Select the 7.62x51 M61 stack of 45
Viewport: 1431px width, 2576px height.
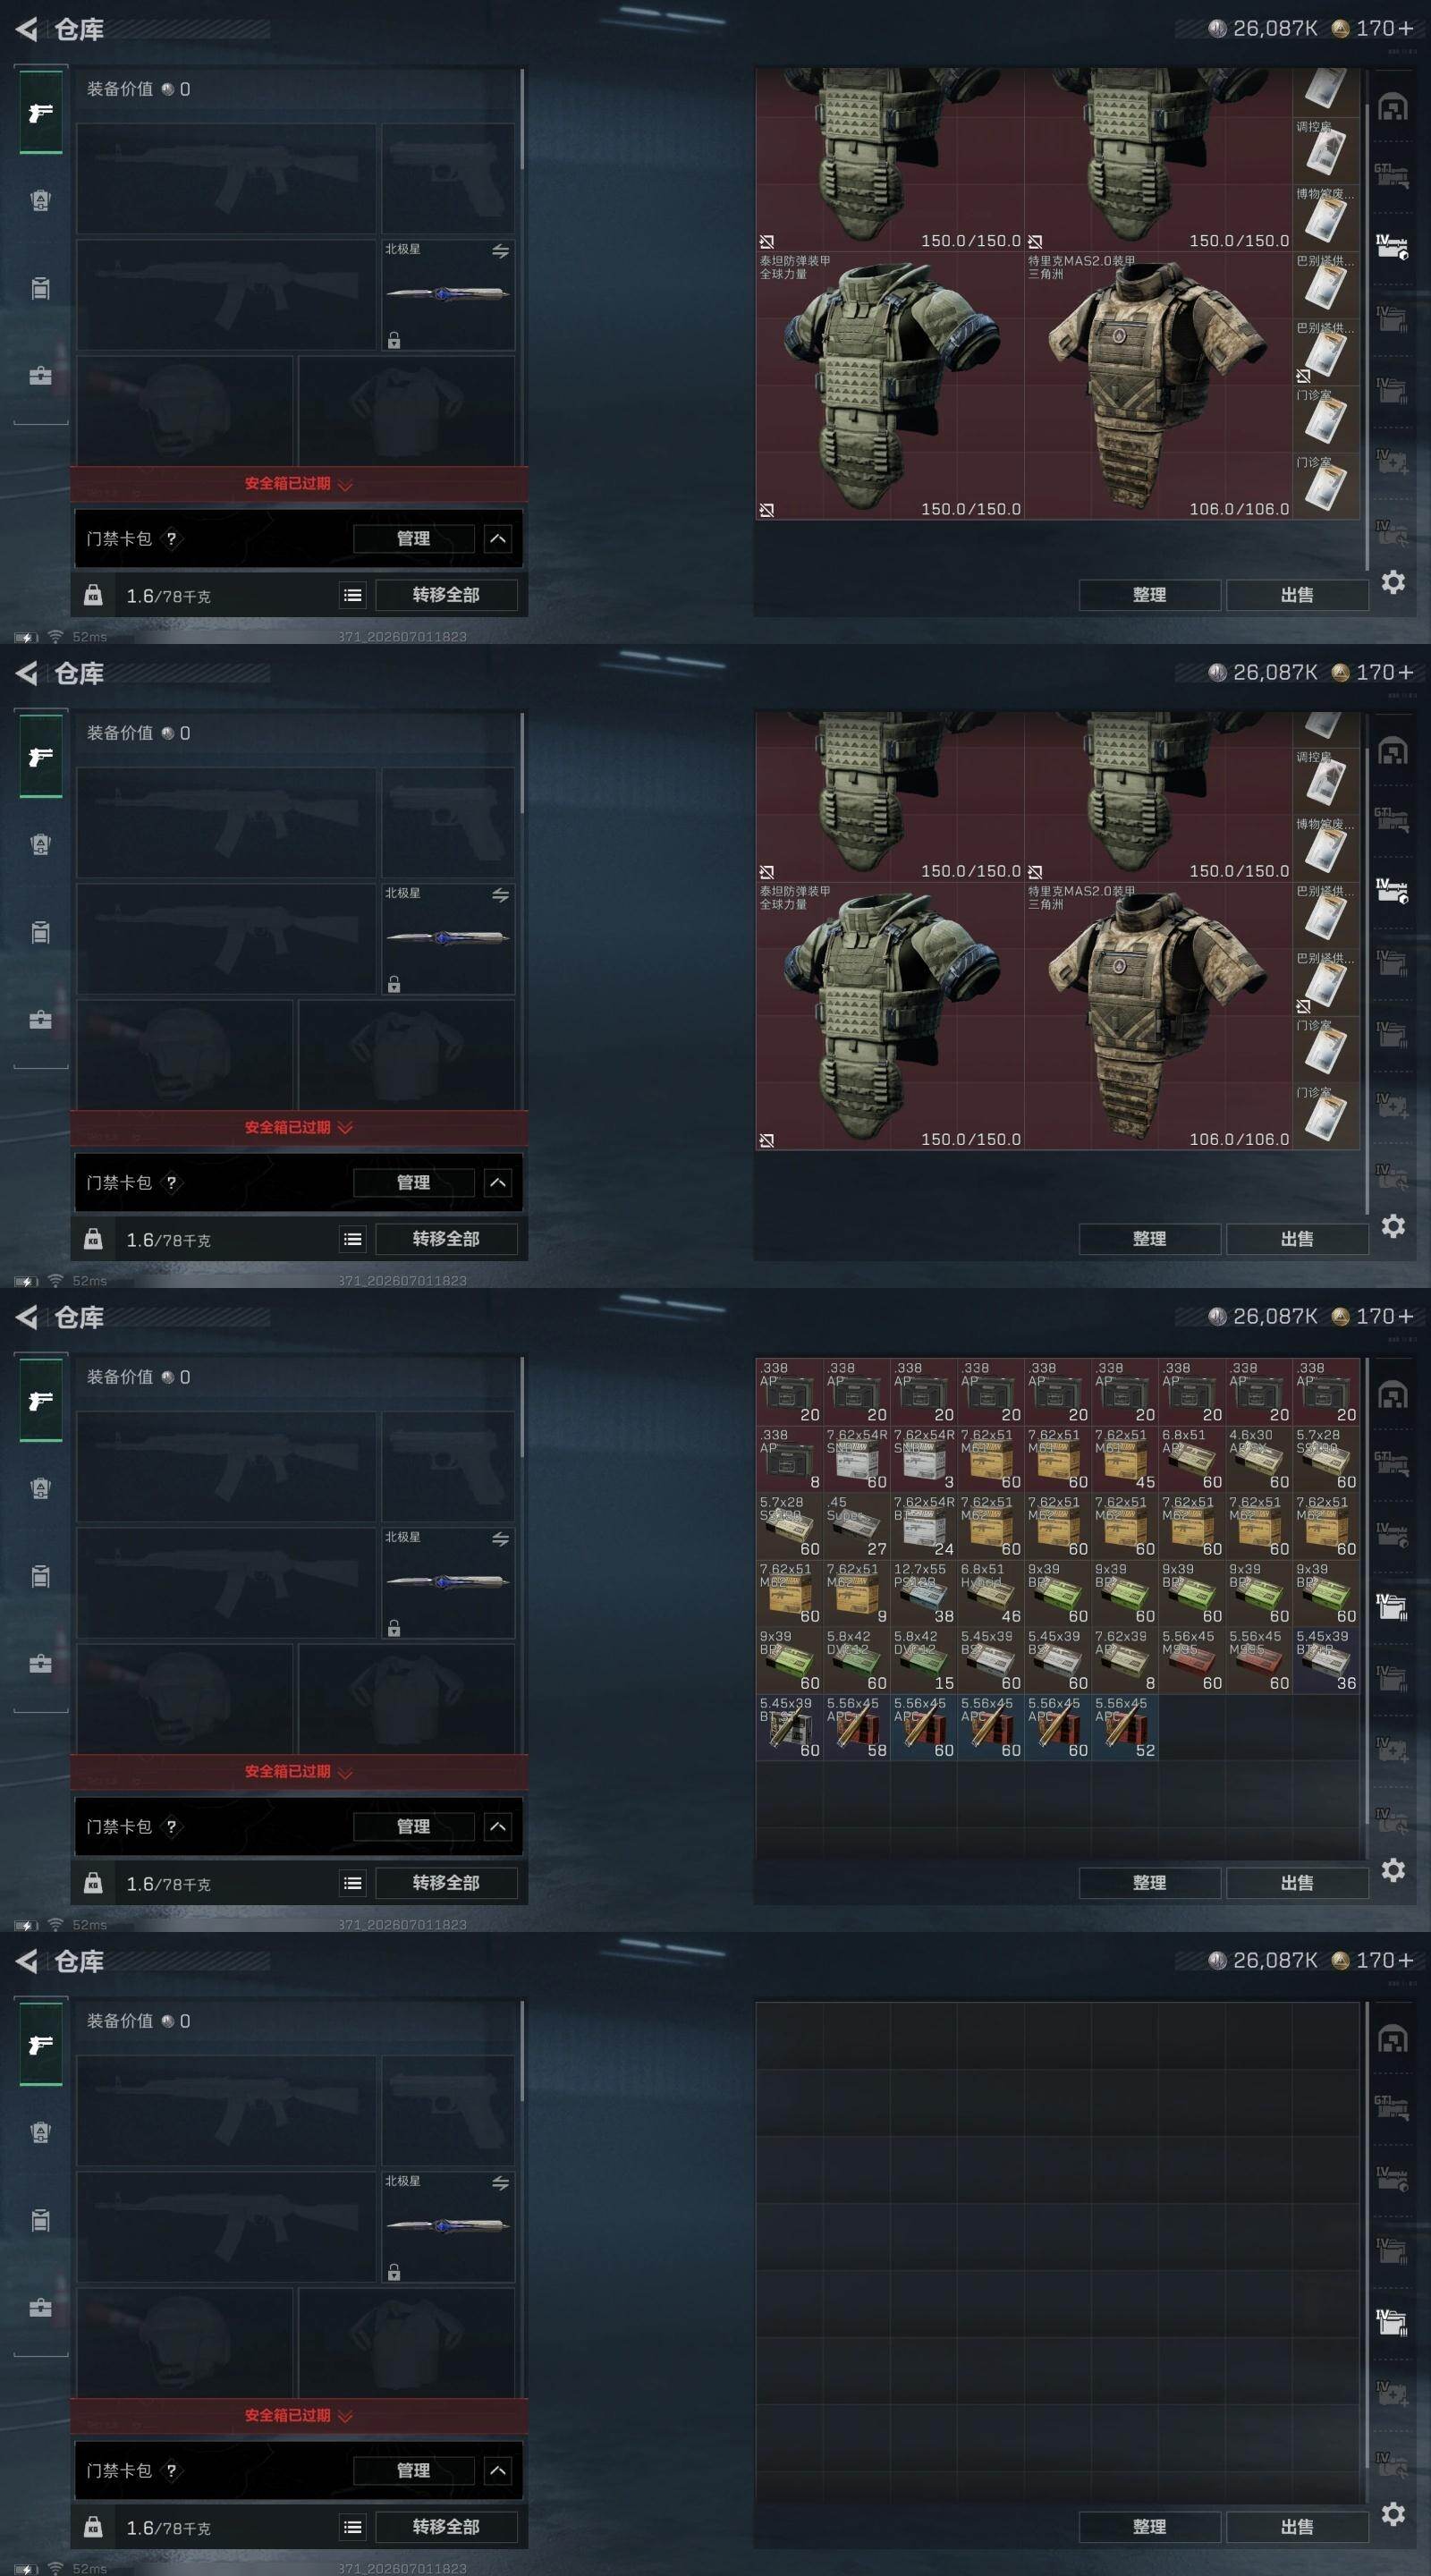(x=1124, y=1459)
